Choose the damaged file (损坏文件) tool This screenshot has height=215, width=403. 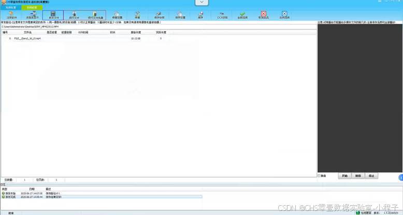(74, 15)
